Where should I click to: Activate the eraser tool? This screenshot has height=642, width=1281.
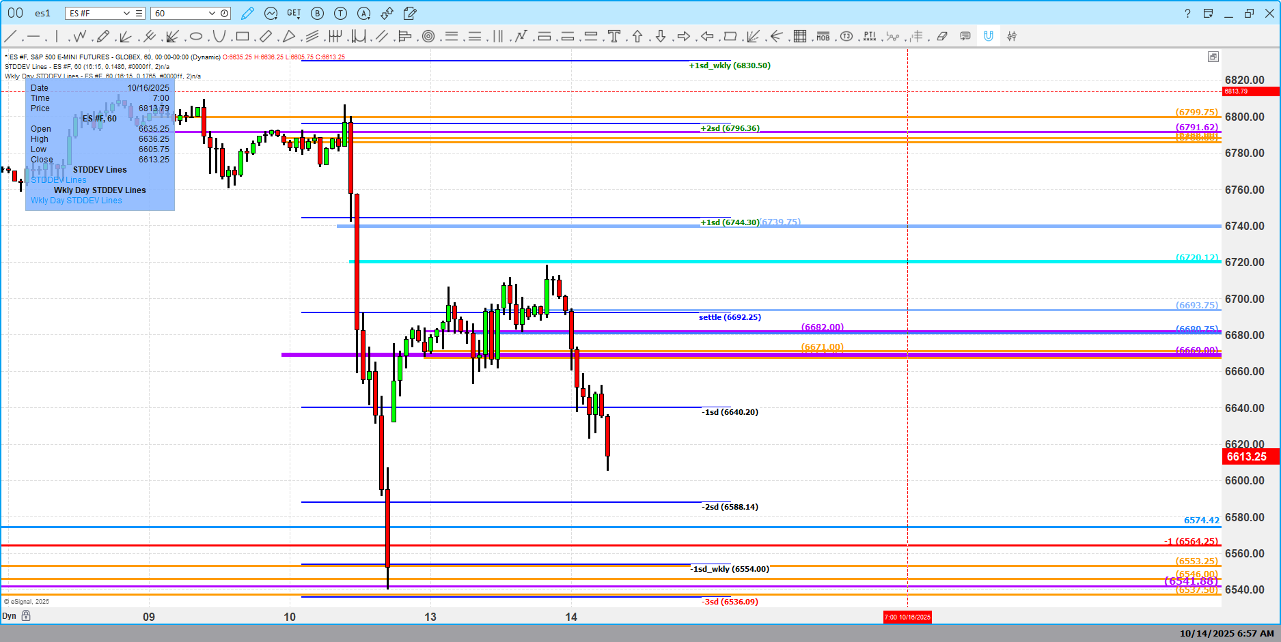point(942,36)
